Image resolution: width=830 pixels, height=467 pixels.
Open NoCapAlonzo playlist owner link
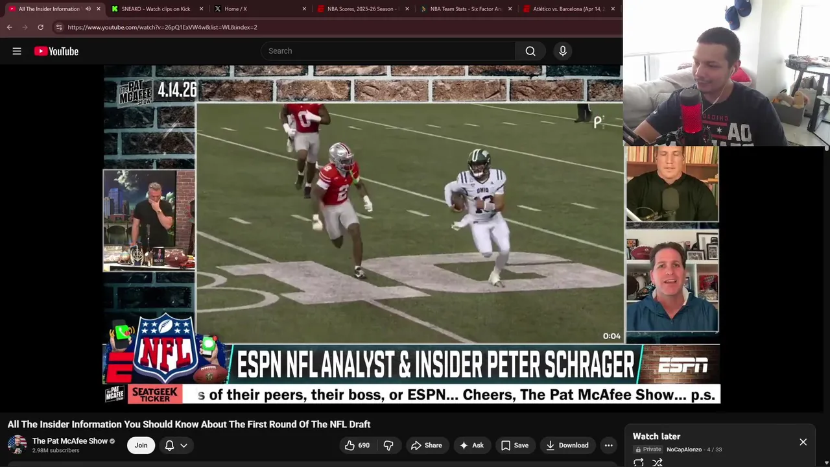point(684,449)
